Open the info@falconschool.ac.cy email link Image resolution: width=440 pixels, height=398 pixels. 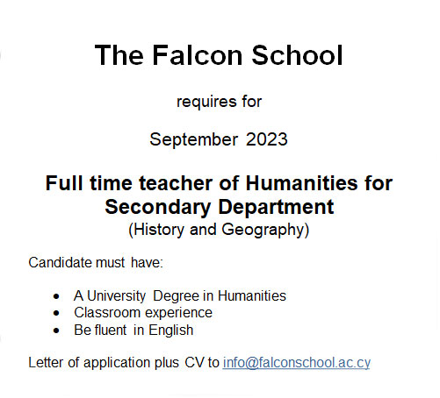[297, 363]
